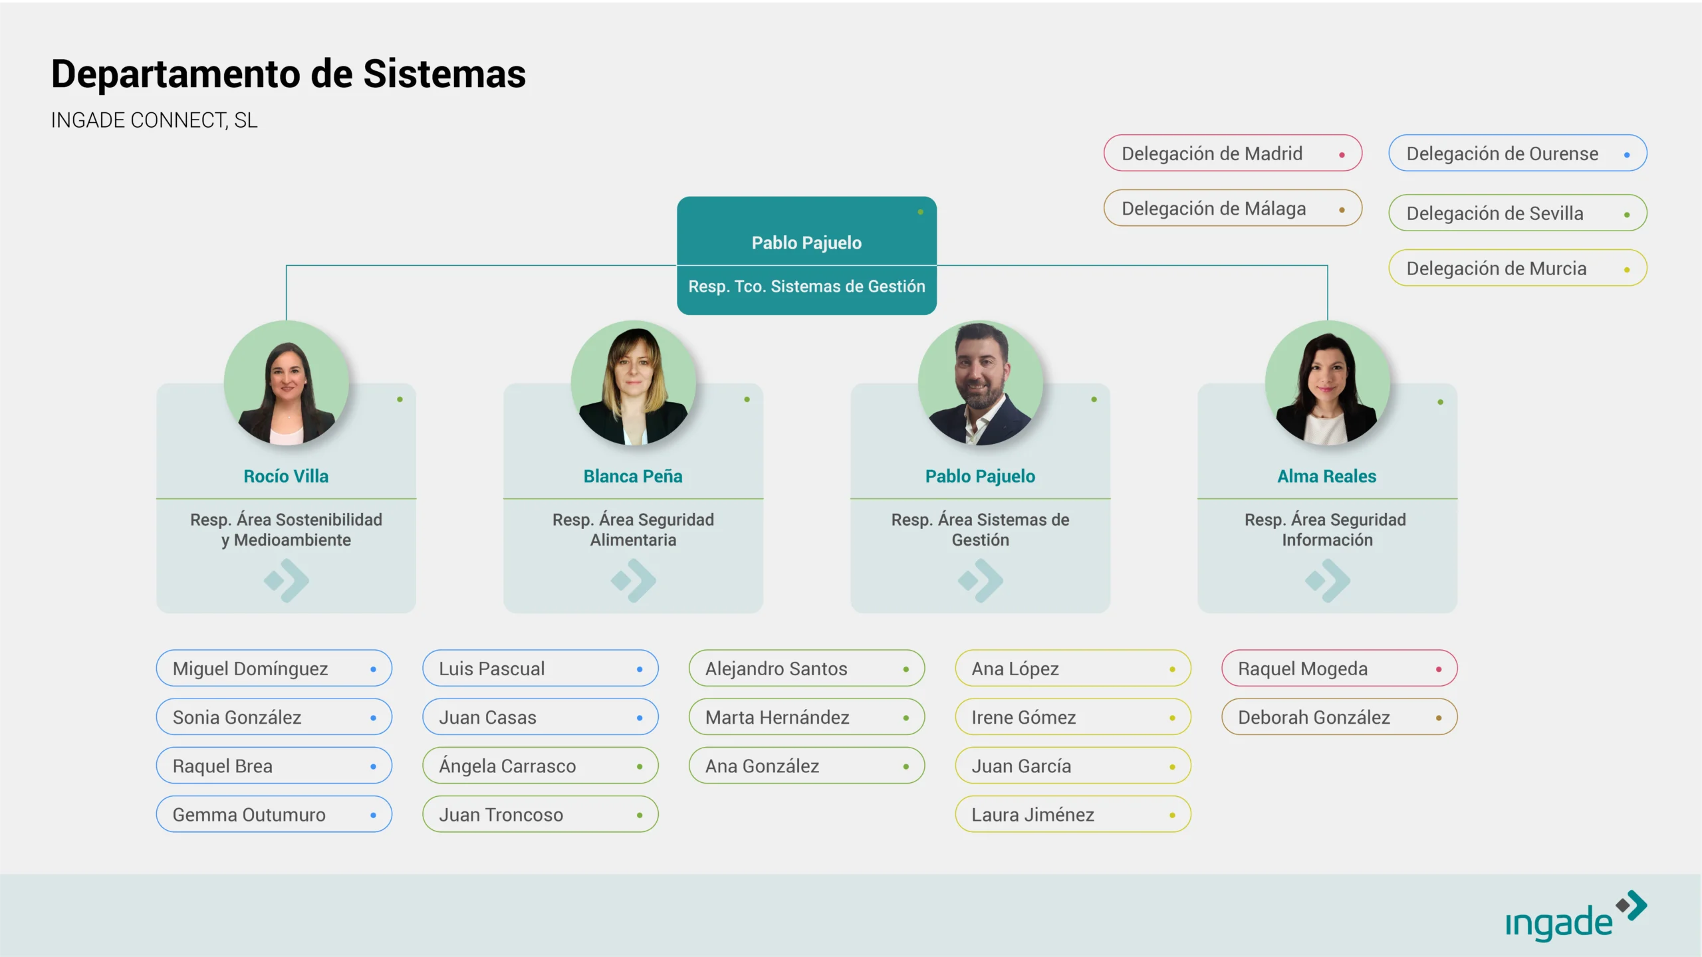Screen dimensions: 1702x957
Task: Click the Laura Jiménez name pill
Action: pyautogui.click(x=1072, y=814)
